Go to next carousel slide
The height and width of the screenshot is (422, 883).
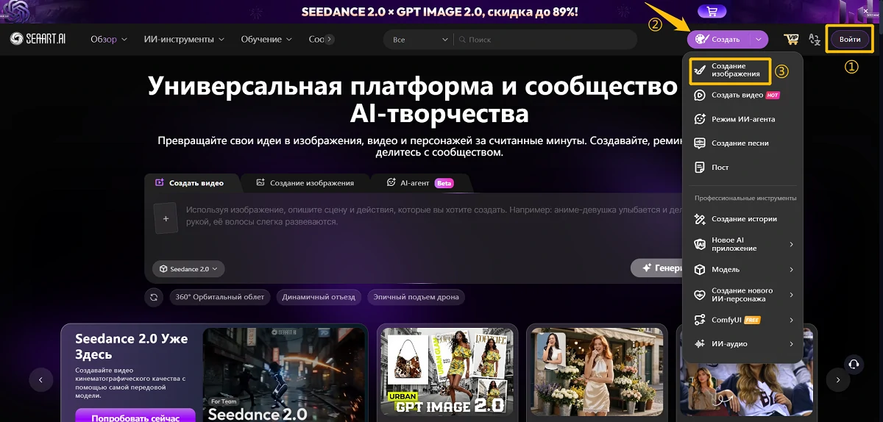pyautogui.click(x=837, y=379)
